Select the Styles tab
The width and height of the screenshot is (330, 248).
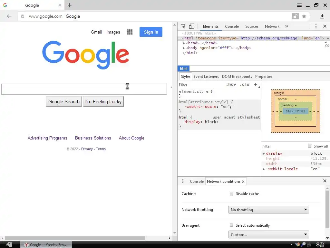(185, 77)
